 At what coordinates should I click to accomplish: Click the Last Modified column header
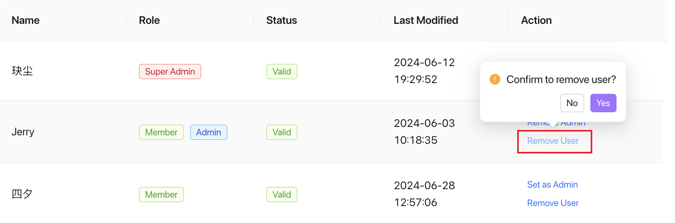click(426, 20)
